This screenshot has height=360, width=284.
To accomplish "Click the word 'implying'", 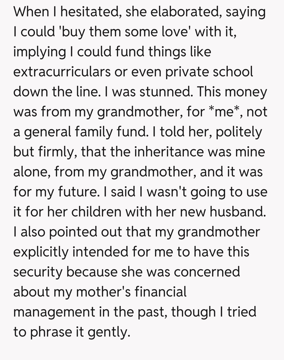I will (39, 52).
